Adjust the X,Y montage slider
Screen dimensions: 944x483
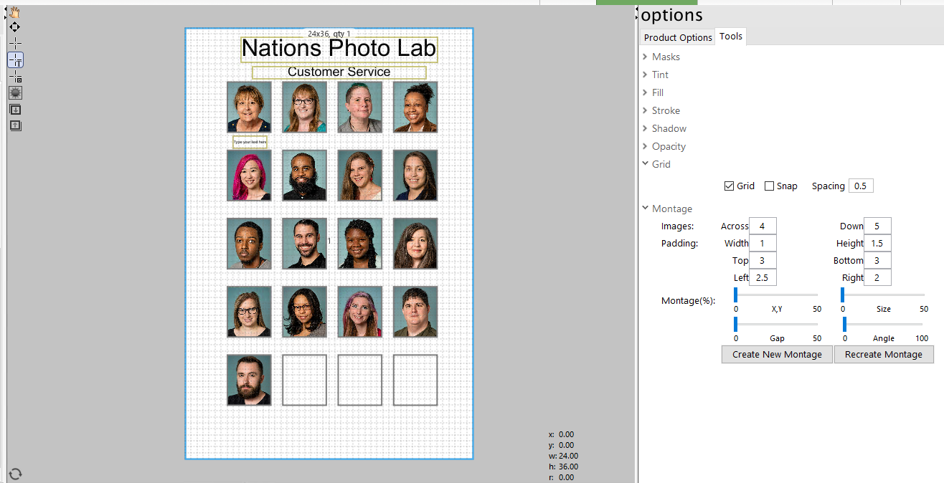coord(776,295)
